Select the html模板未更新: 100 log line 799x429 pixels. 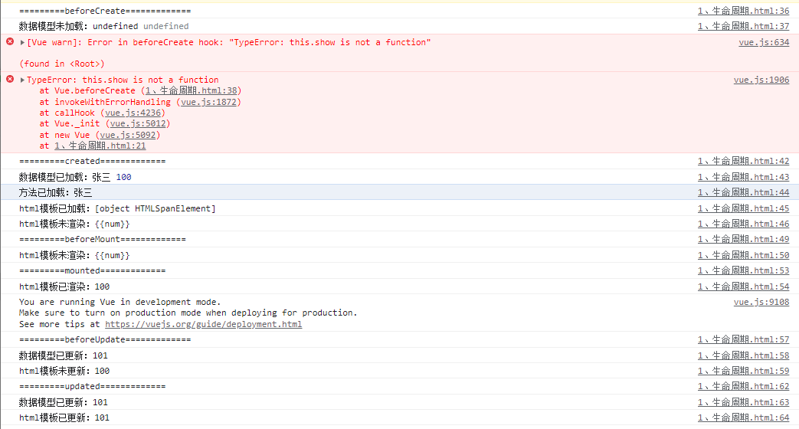click(x=64, y=371)
